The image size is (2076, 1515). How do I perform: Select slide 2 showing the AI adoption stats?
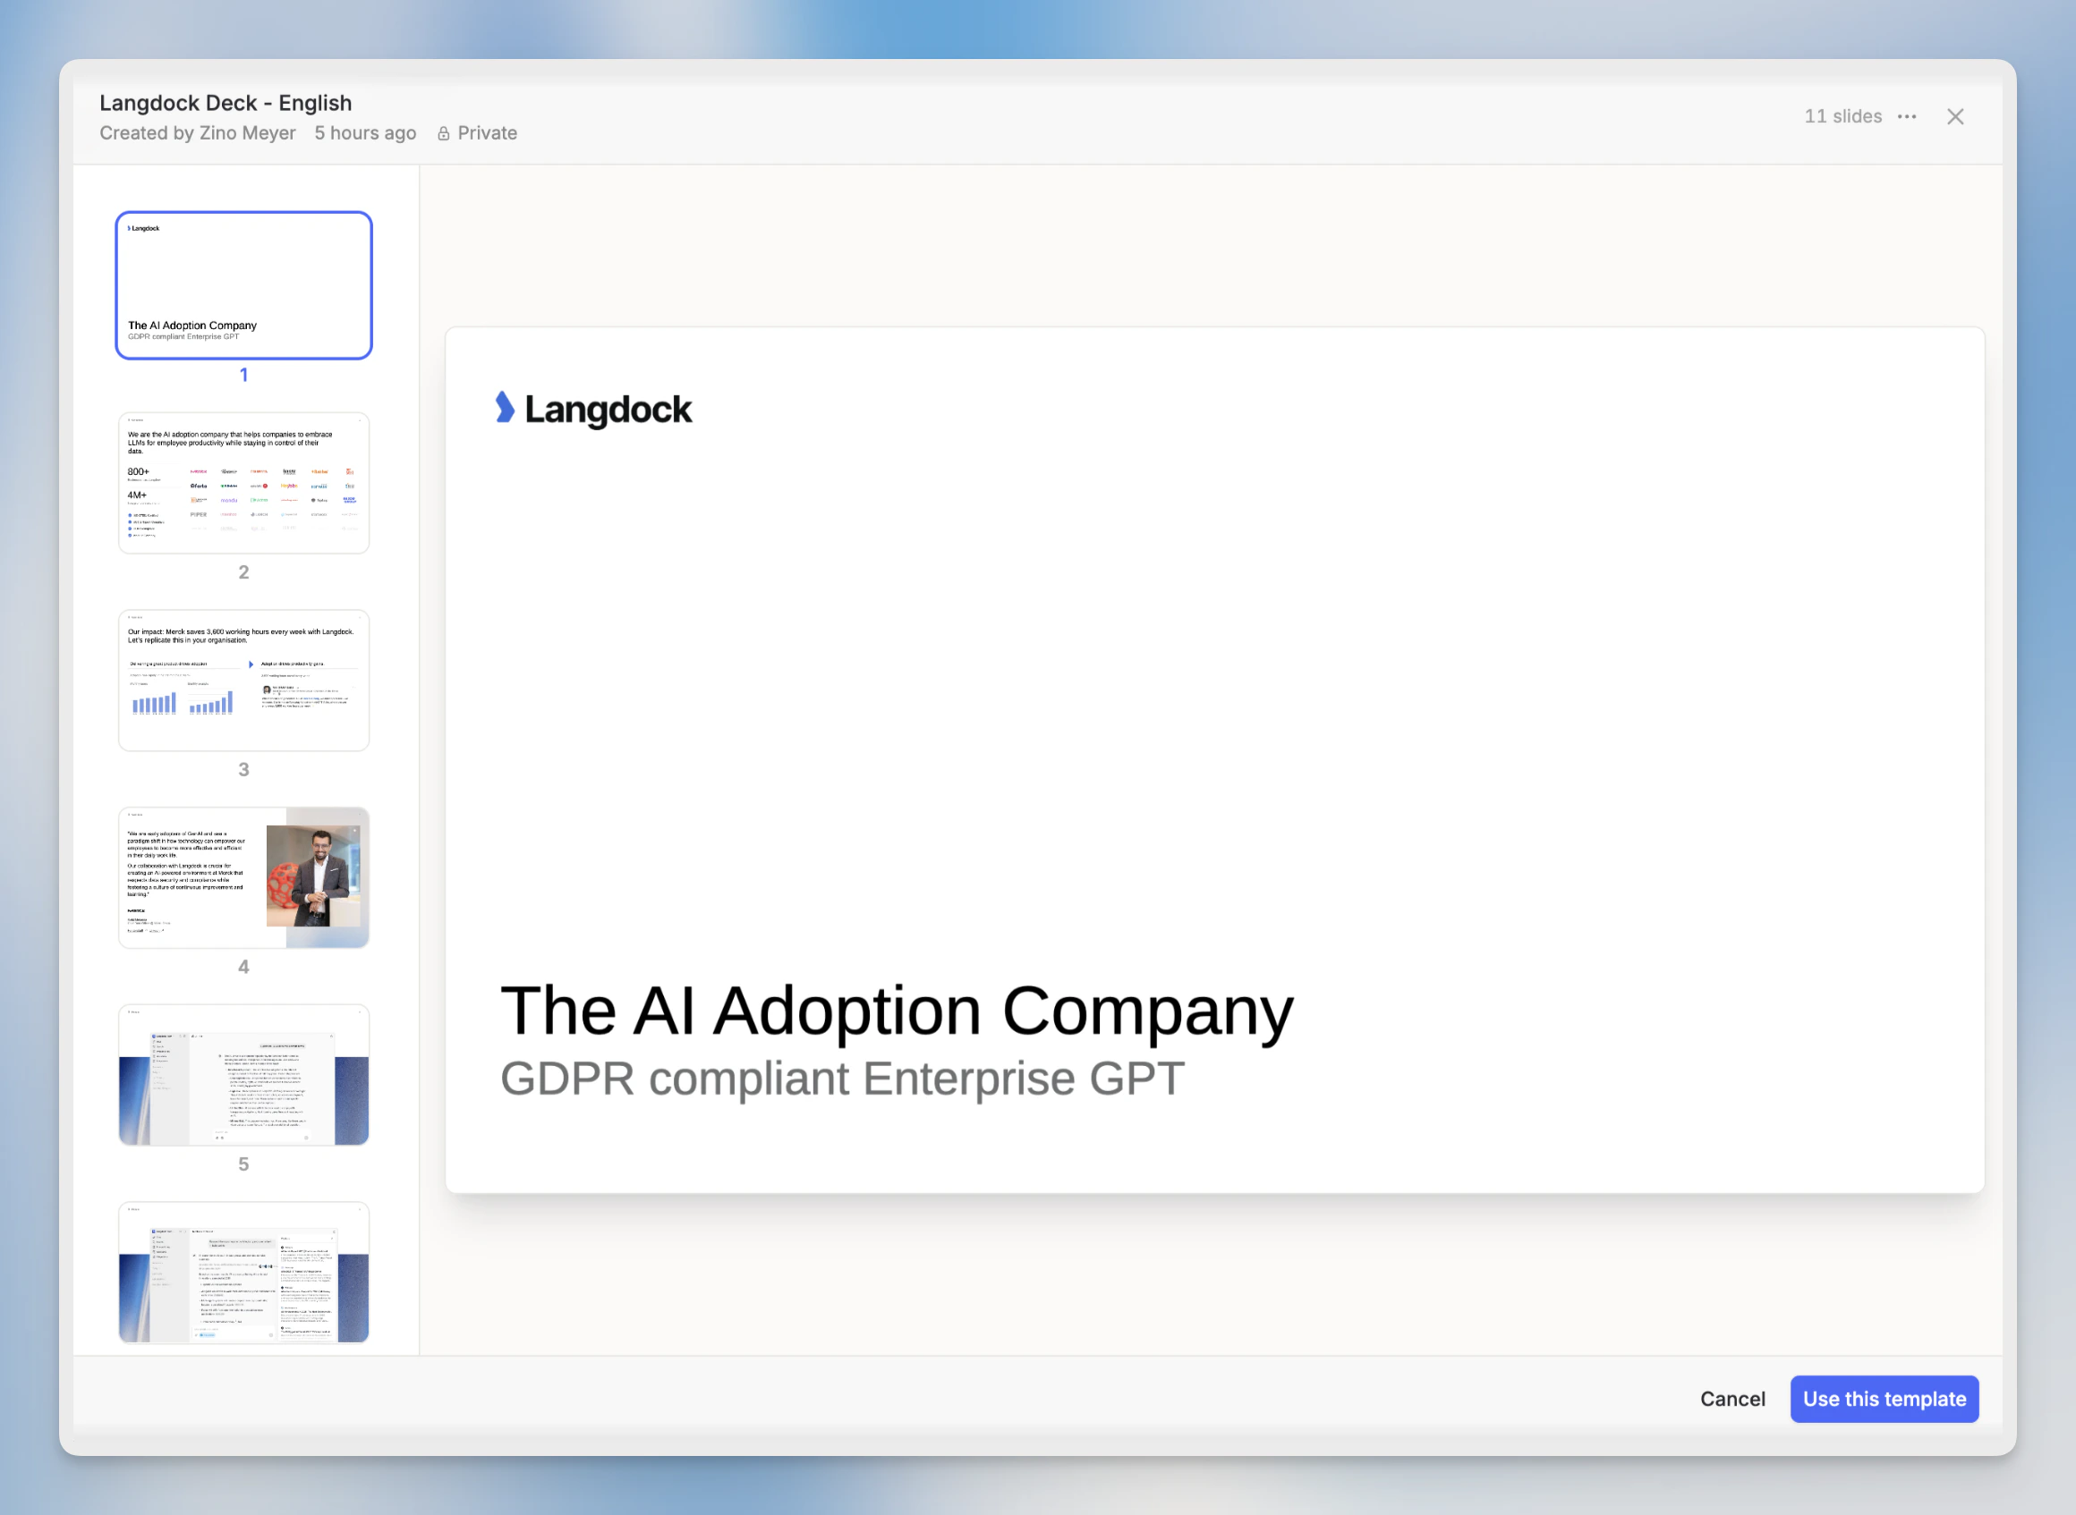coord(243,481)
